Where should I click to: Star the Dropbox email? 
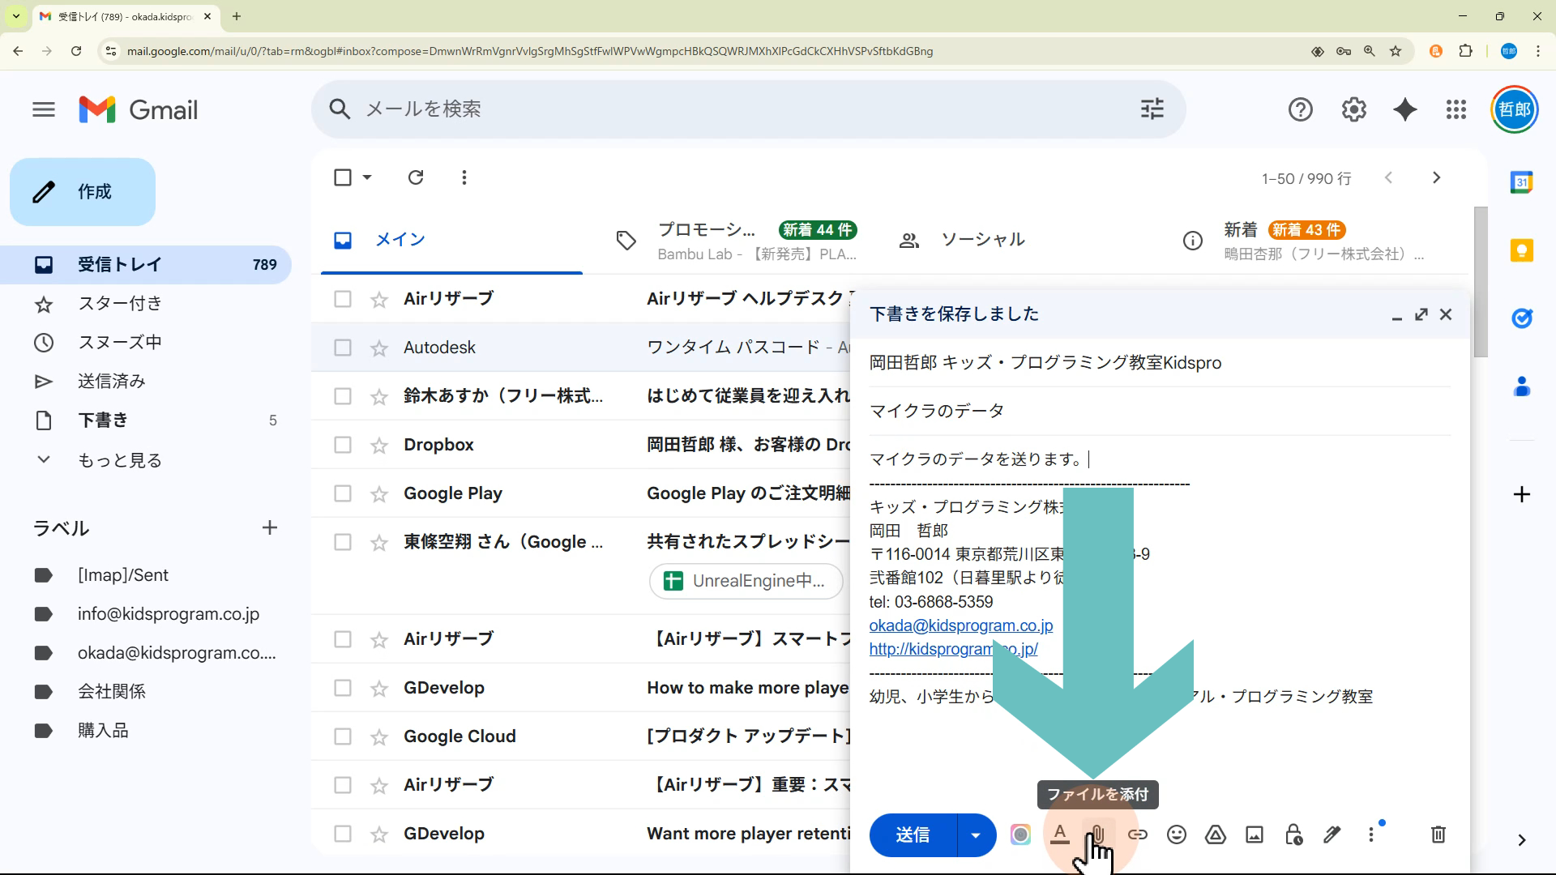[x=379, y=446]
